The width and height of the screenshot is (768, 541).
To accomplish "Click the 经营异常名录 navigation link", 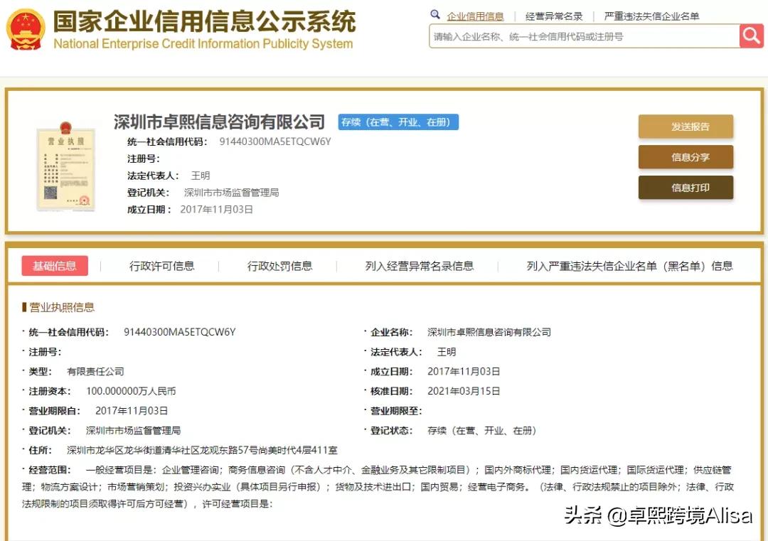I will 555,14.
